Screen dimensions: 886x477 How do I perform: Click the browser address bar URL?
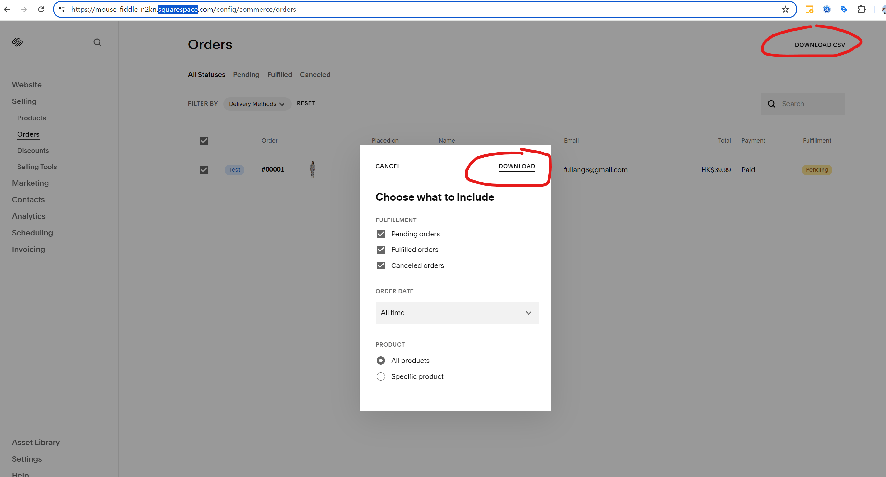coord(184,9)
